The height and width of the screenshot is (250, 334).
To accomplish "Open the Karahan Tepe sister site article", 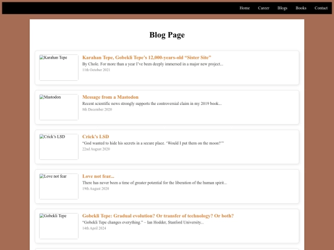I will [147, 57].
